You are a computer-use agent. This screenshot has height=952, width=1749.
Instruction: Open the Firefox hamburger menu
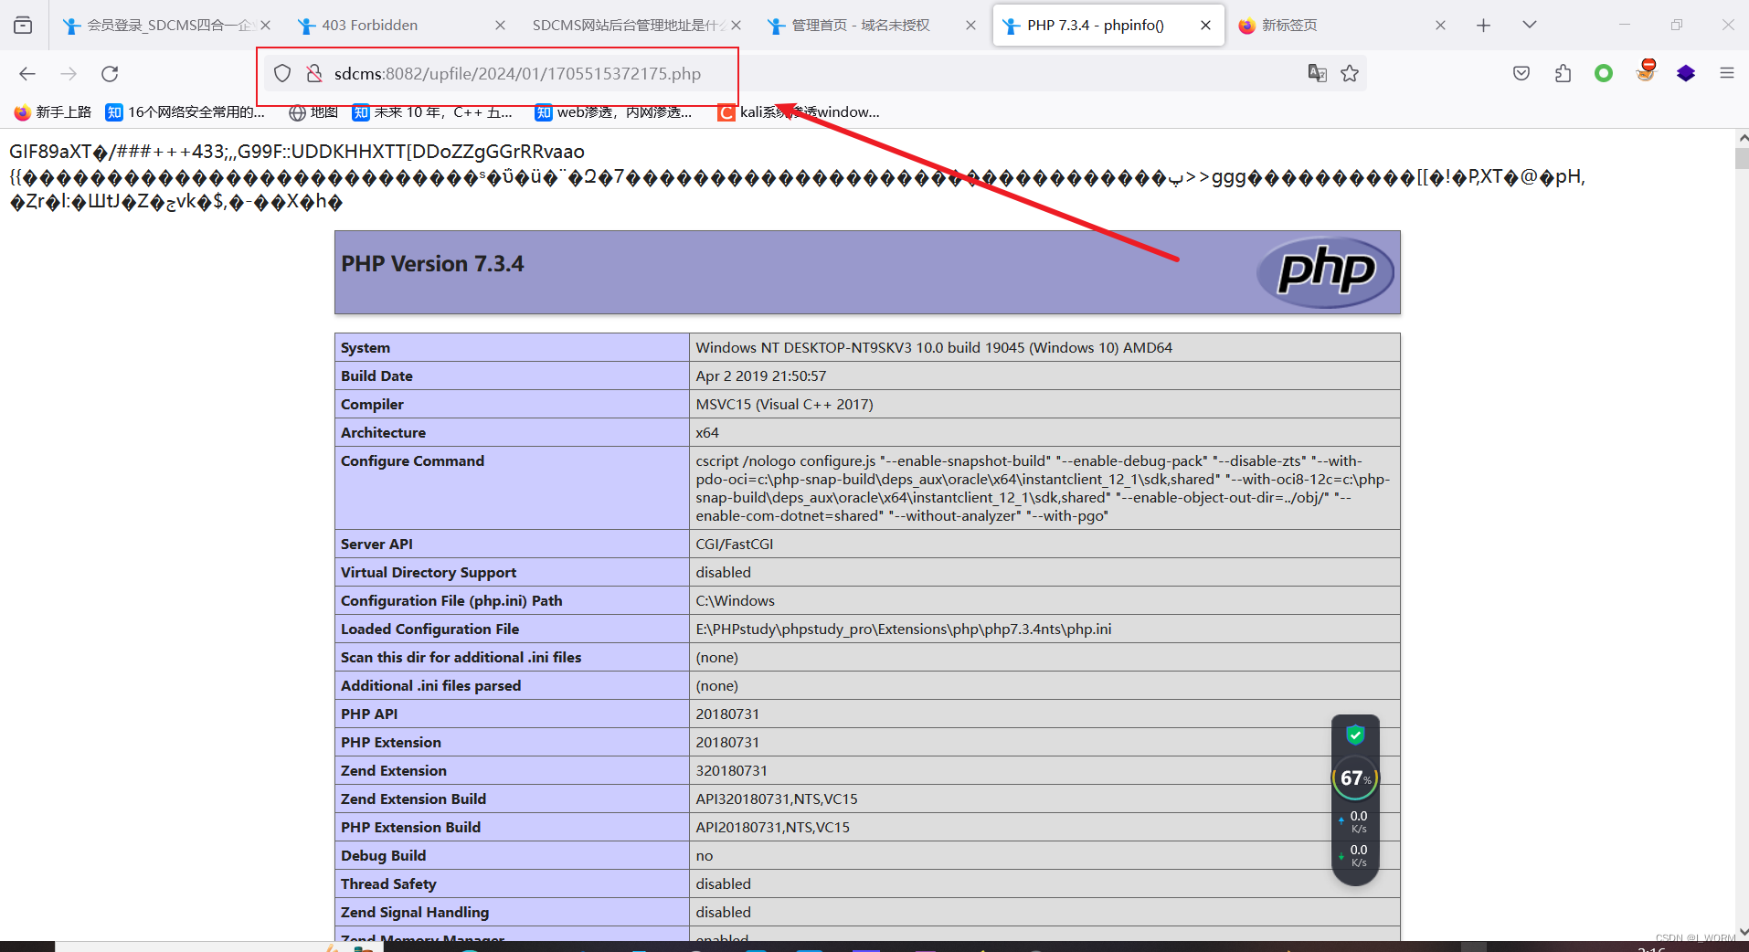tap(1726, 73)
